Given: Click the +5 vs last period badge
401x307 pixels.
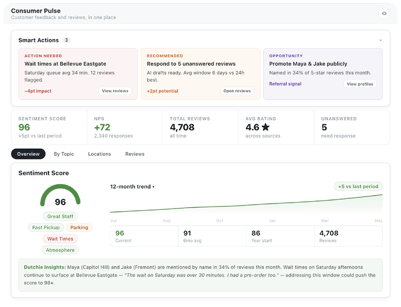Looking at the screenshot, I should (358, 187).
